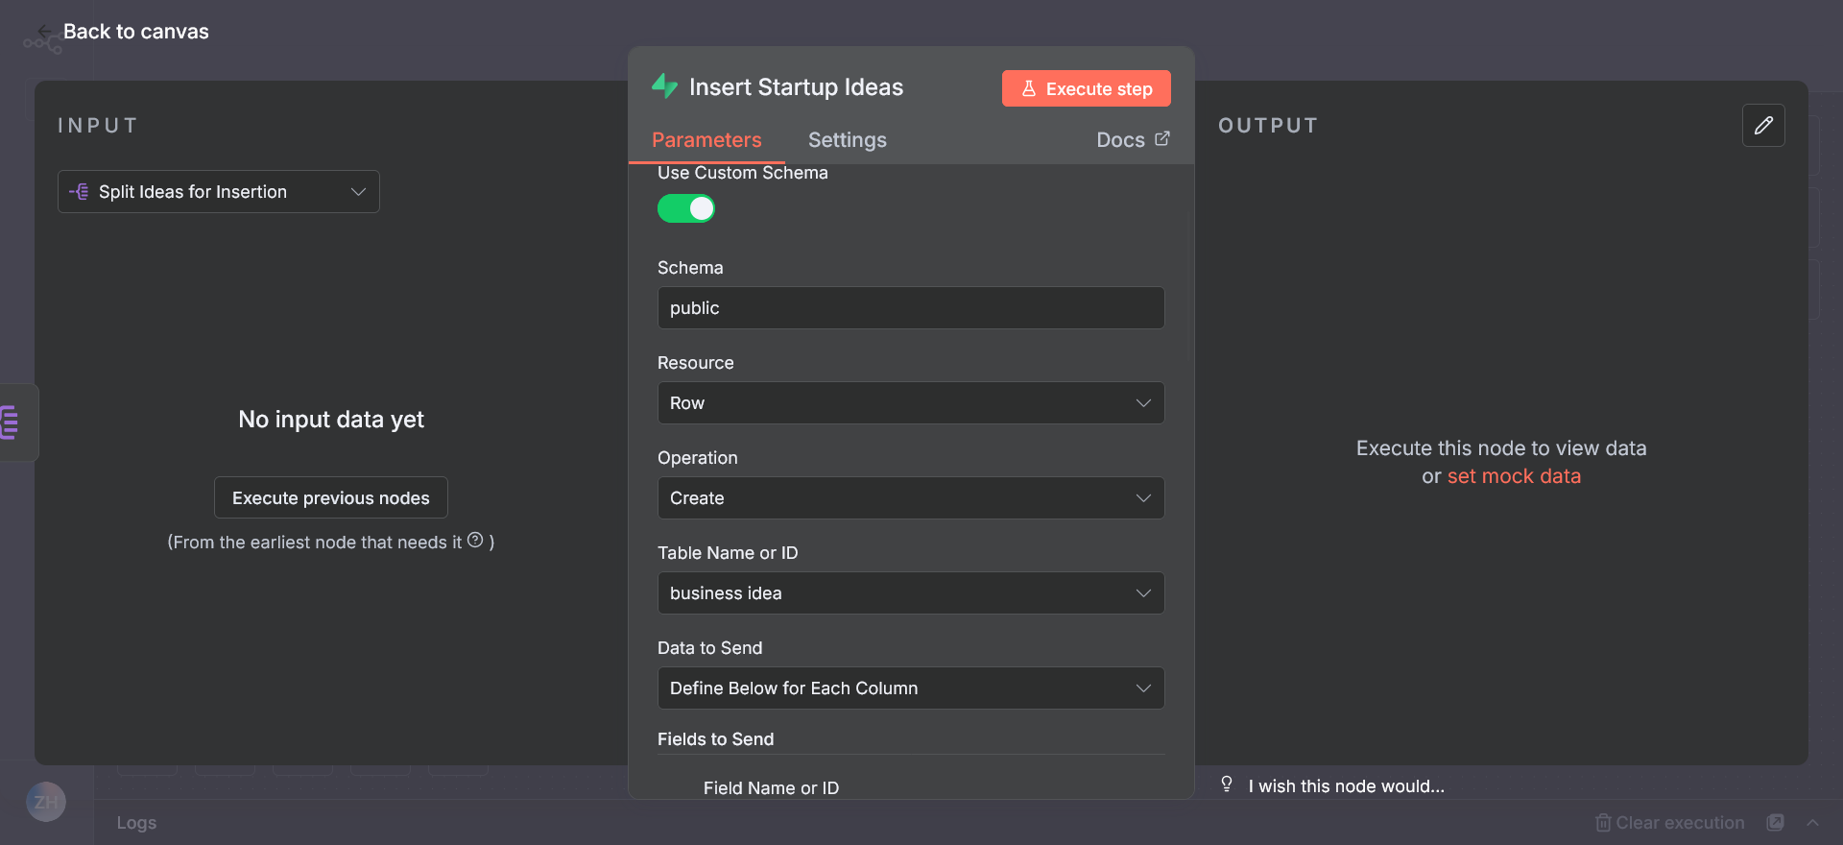Open the Data to Send dropdown
The width and height of the screenshot is (1843, 845).
910,688
